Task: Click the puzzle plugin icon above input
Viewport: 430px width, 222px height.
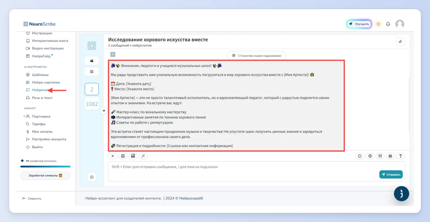Action: pos(360,156)
